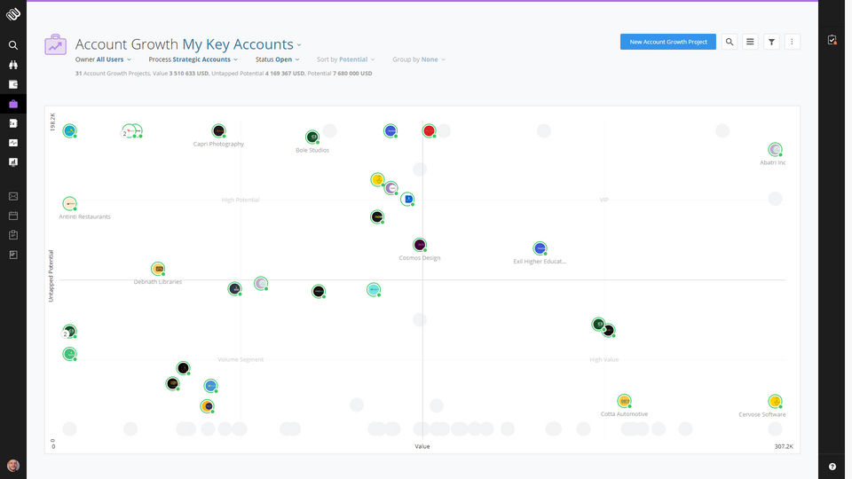
Task: Open the Status Open dropdown
Action: 277,59
